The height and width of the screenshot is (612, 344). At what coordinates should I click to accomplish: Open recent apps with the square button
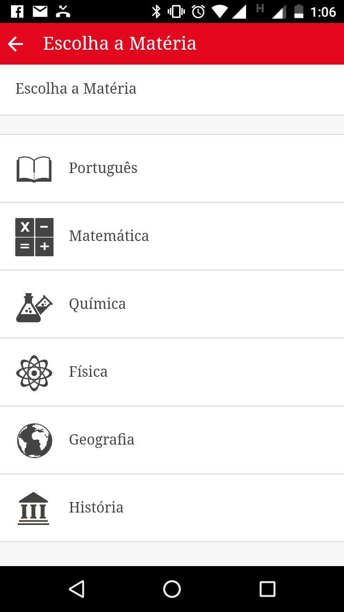(x=268, y=589)
